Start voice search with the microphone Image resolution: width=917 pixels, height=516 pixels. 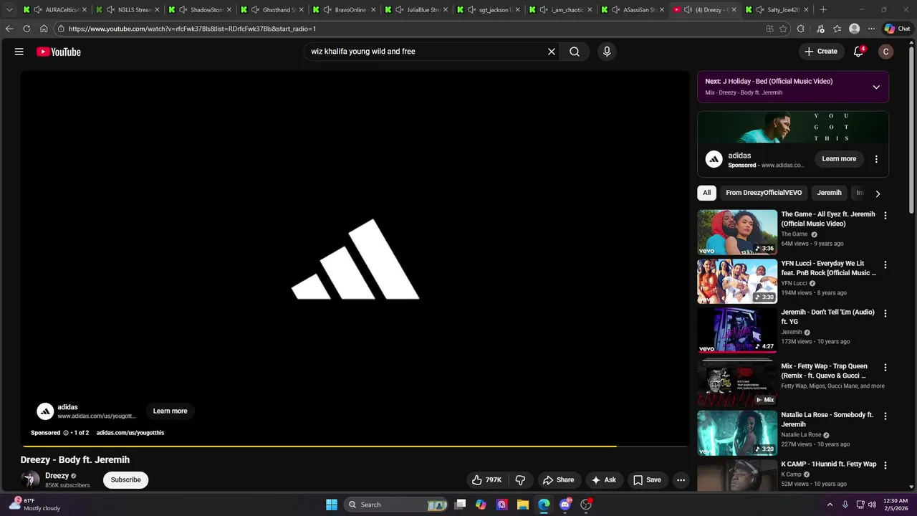tap(607, 52)
